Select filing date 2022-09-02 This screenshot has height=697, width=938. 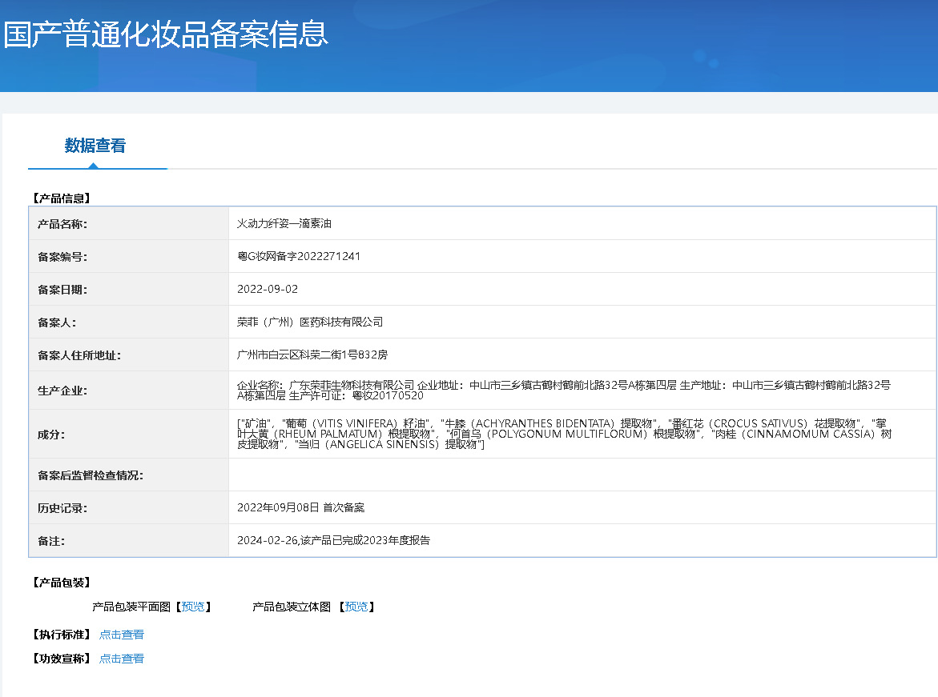click(268, 290)
